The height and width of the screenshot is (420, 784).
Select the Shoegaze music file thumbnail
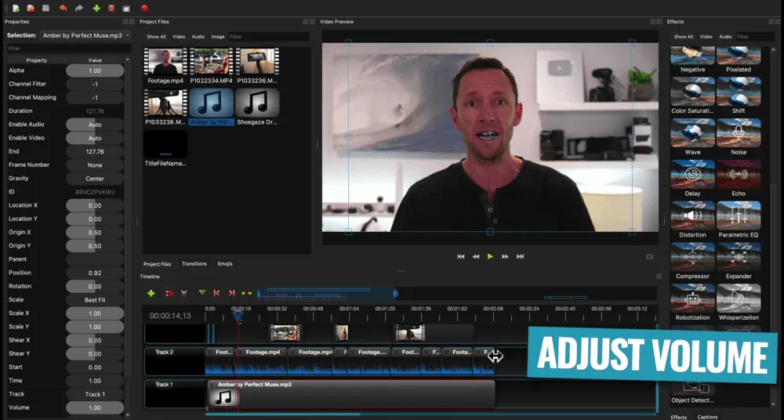[256, 103]
